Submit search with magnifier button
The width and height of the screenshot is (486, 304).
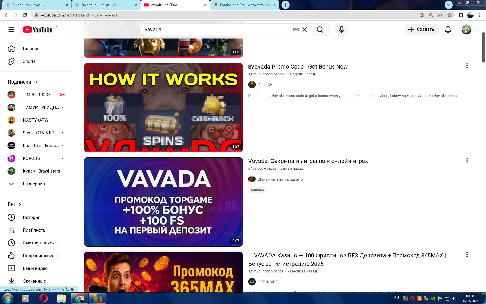tap(320, 30)
